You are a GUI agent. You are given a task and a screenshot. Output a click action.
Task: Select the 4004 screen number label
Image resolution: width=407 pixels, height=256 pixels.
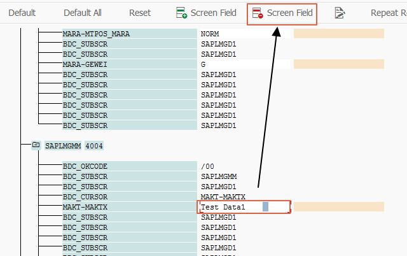[x=94, y=146]
